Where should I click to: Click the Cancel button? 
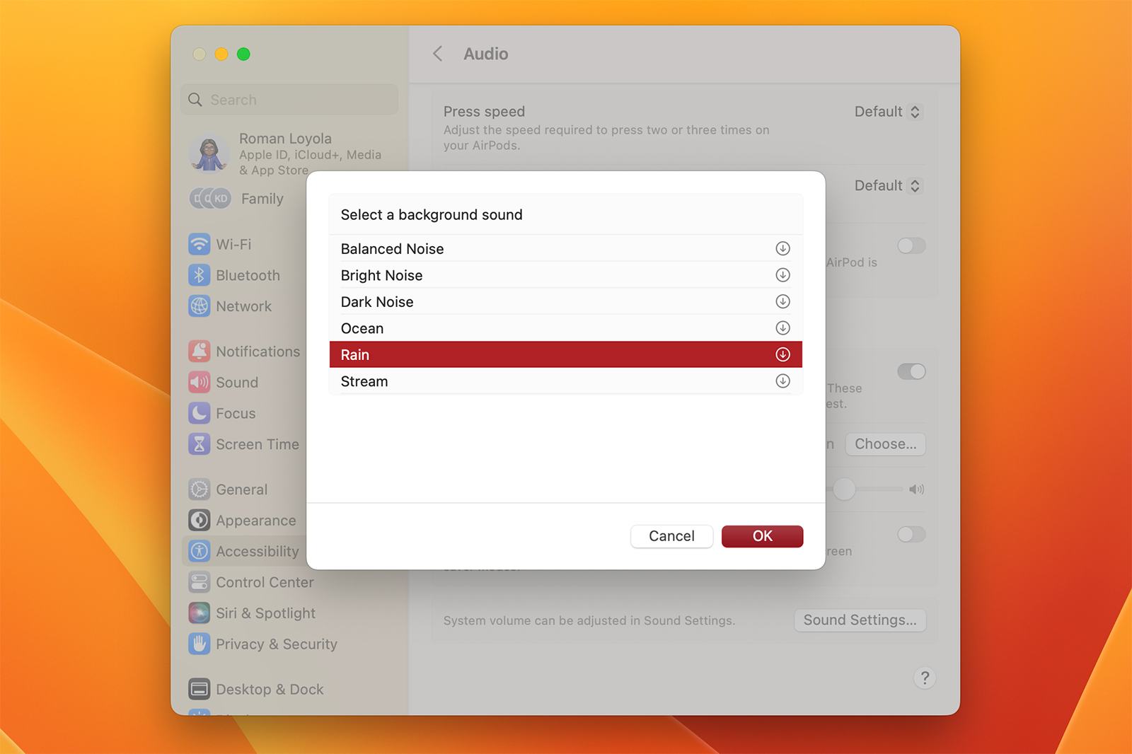click(671, 536)
